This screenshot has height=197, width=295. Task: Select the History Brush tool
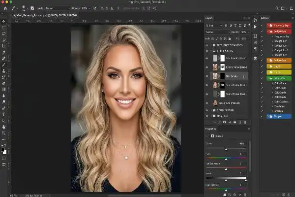tap(3, 77)
